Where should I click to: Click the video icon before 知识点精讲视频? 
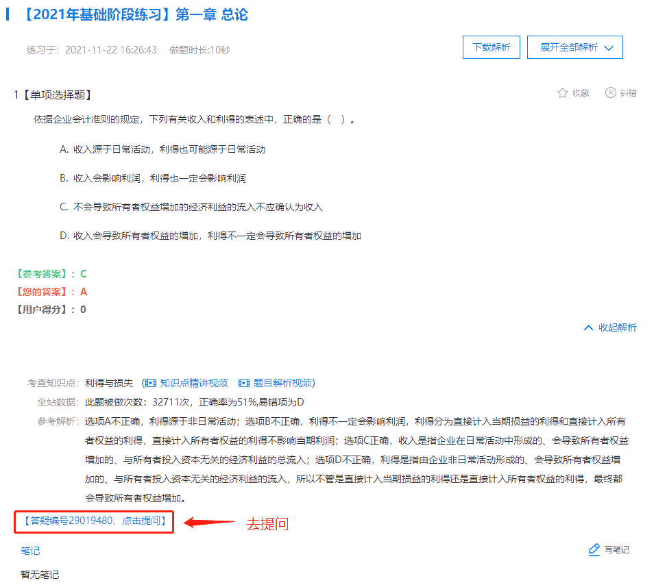pos(150,383)
